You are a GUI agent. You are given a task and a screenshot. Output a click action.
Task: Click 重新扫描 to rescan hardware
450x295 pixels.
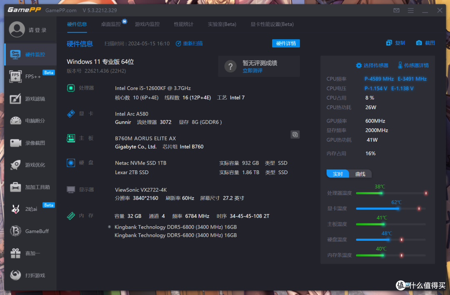(x=190, y=43)
